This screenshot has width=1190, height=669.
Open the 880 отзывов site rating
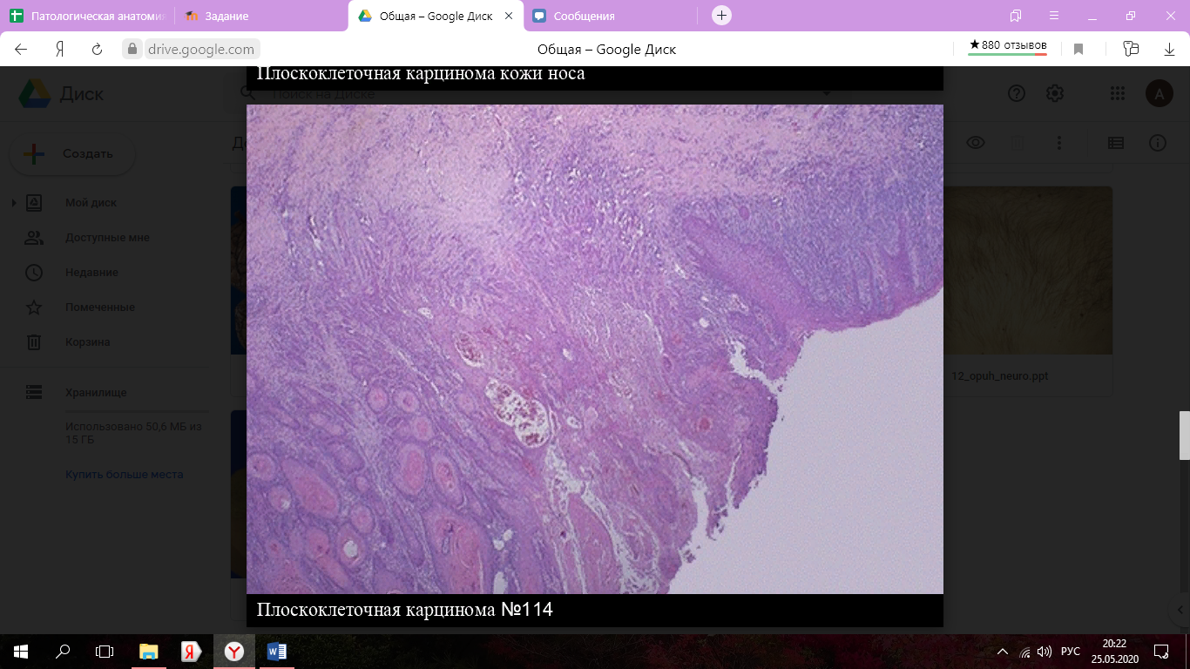coord(1008,46)
